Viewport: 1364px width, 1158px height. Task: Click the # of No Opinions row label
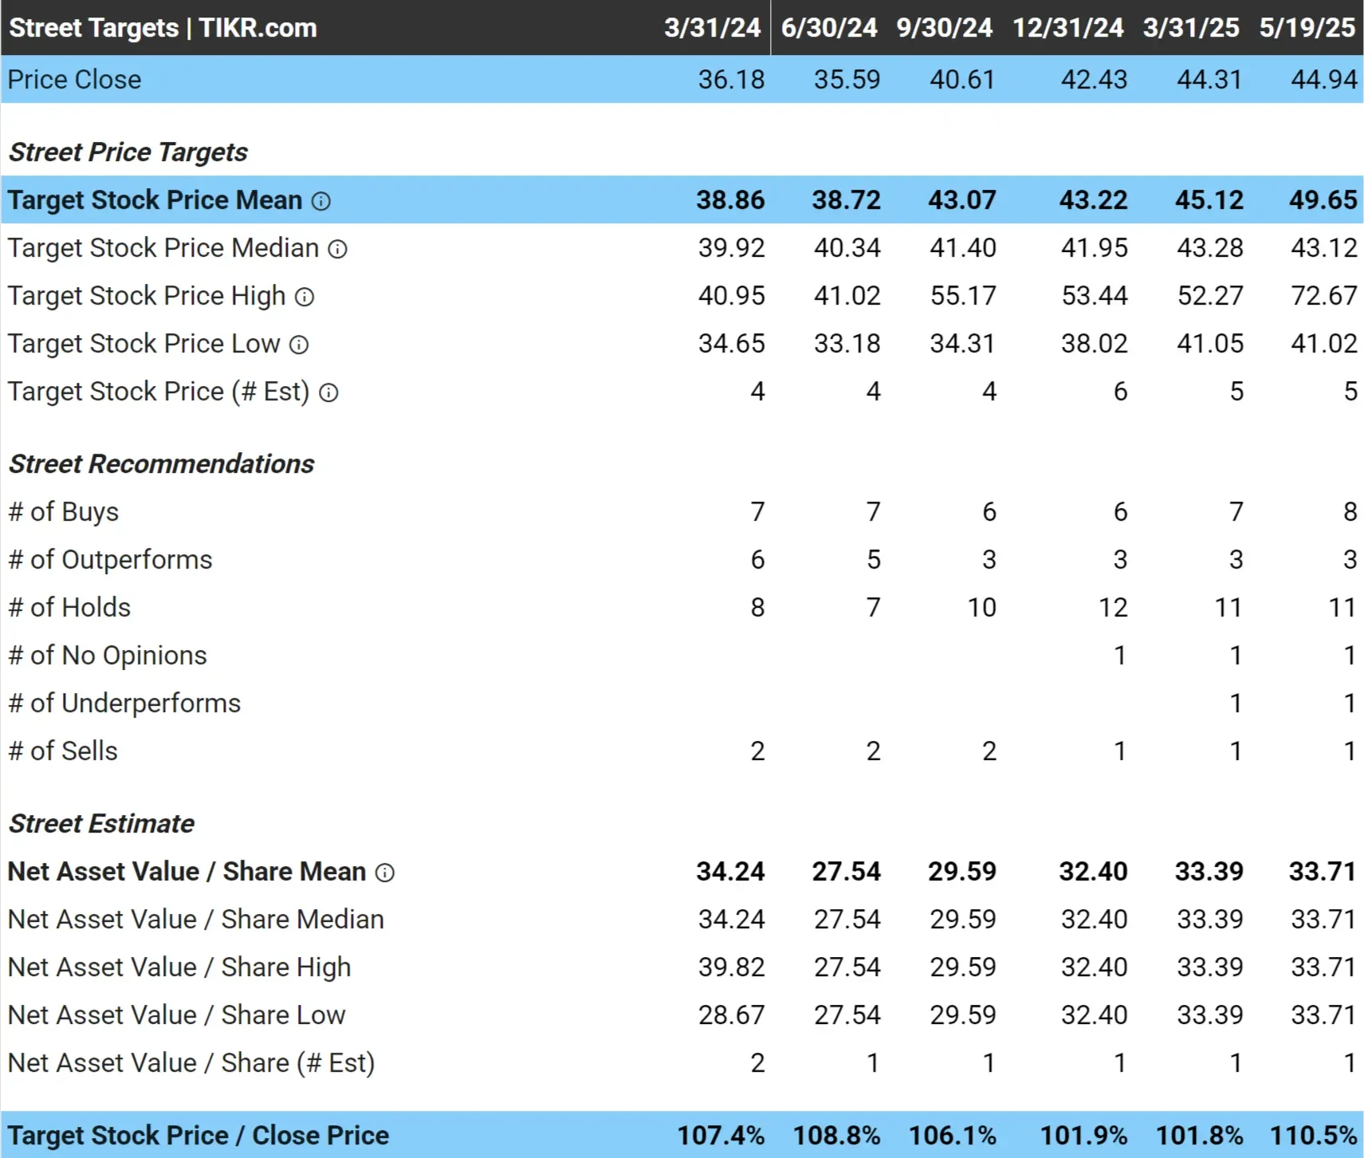tap(108, 656)
